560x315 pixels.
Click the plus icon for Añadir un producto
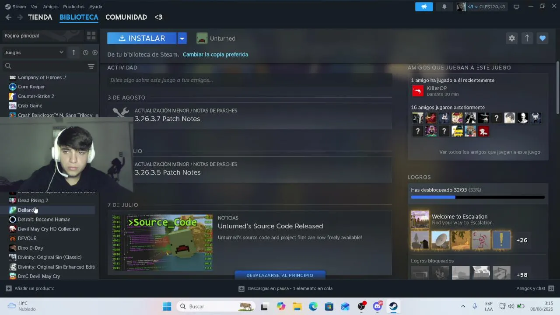(8, 288)
